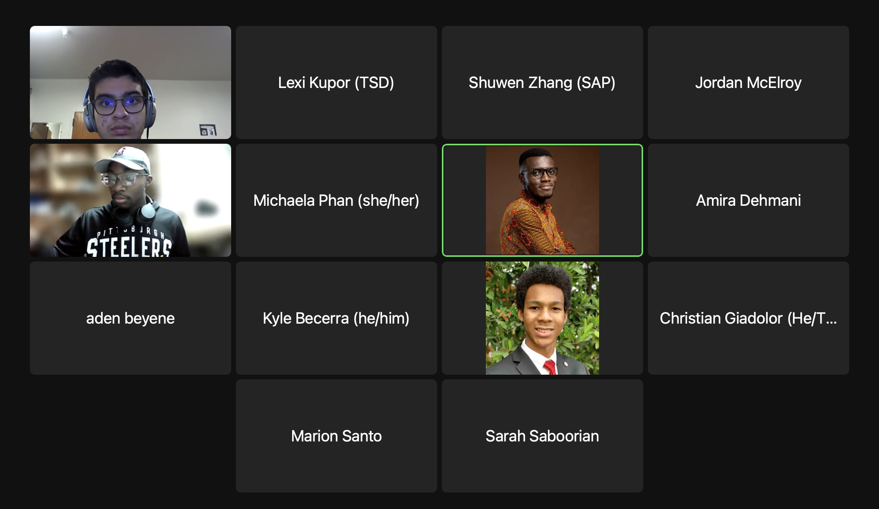The height and width of the screenshot is (509, 879).
Task: Click Jordan McElroy's video tile
Action: click(748, 82)
